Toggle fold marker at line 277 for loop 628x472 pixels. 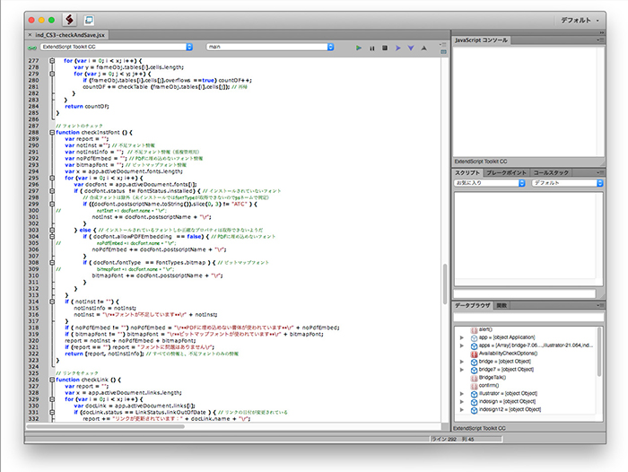point(52,60)
